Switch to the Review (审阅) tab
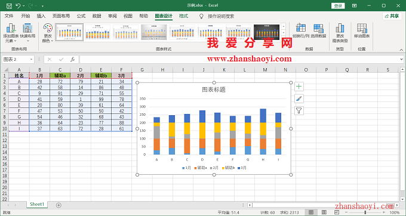The width and height of the screenshot is (406, 216). [112, 16]
